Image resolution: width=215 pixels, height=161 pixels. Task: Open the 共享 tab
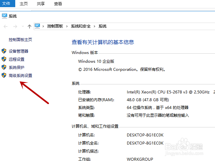click(41, 4)
